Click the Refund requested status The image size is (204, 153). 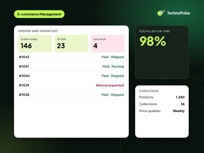coord(110,85)
